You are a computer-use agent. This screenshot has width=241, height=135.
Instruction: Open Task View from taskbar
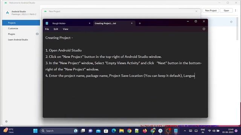coord(83,131)
